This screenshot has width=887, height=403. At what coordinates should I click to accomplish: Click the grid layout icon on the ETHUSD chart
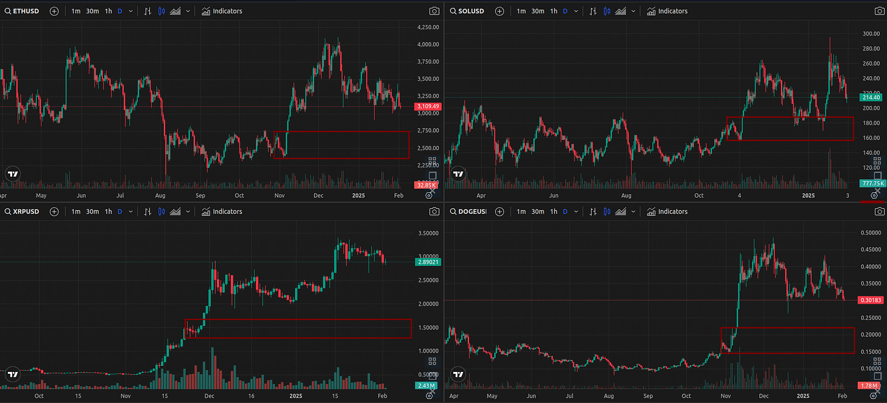432,162
